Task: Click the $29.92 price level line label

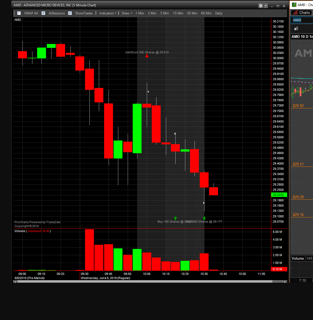Action: 298,106
